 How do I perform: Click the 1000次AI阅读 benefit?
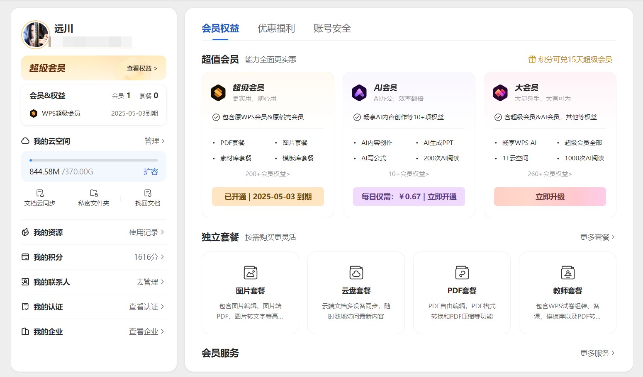pos(584,158)
